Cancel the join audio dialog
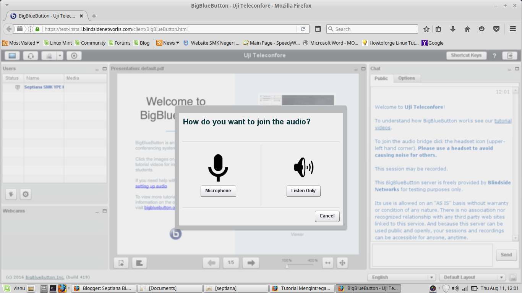 (x=327, y=216)
